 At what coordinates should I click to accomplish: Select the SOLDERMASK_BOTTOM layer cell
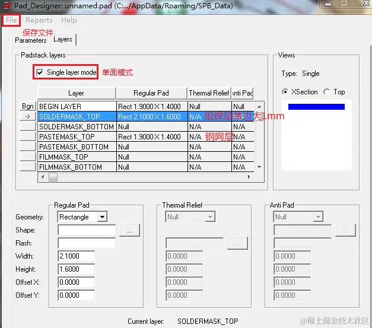click(x=77, y=127)
